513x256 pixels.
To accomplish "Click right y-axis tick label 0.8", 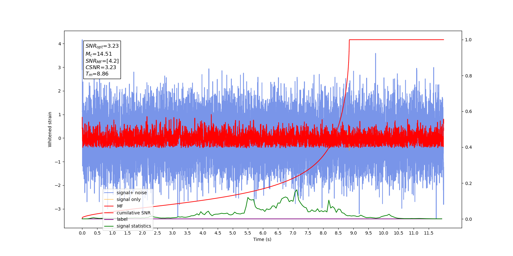I will pyautogui.click(x=468, y=76).
